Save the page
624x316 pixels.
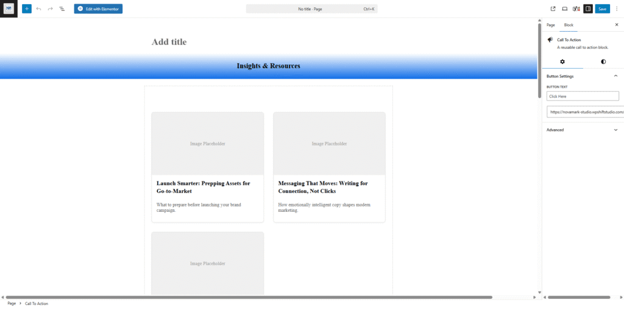point(602,9)
